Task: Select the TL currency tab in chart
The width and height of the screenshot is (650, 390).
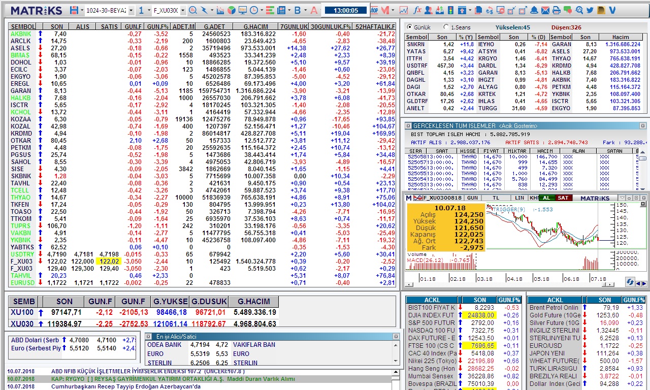Action: 496,198
